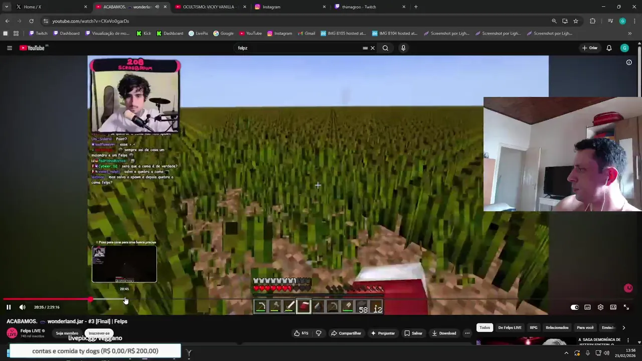
Task: Show video info card icon
Action: tap(629, 63)
